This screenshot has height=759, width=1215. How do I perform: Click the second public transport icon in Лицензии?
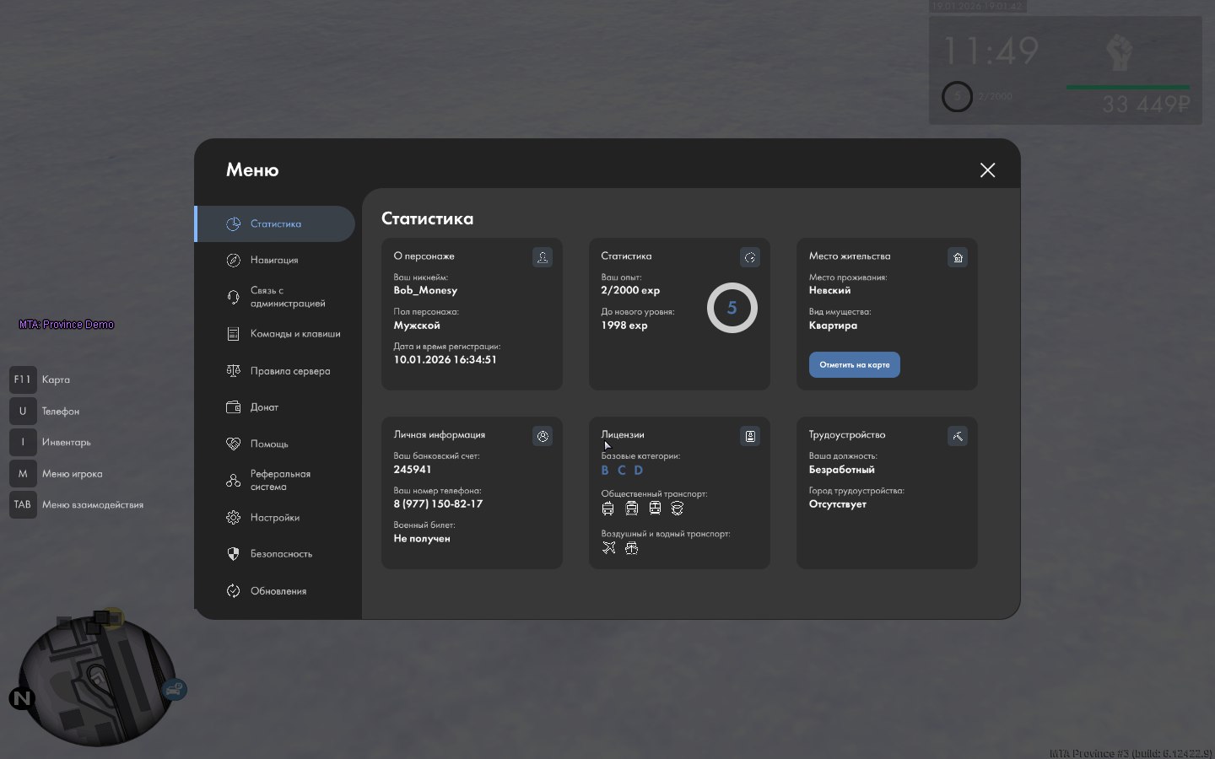pos(632,509)
